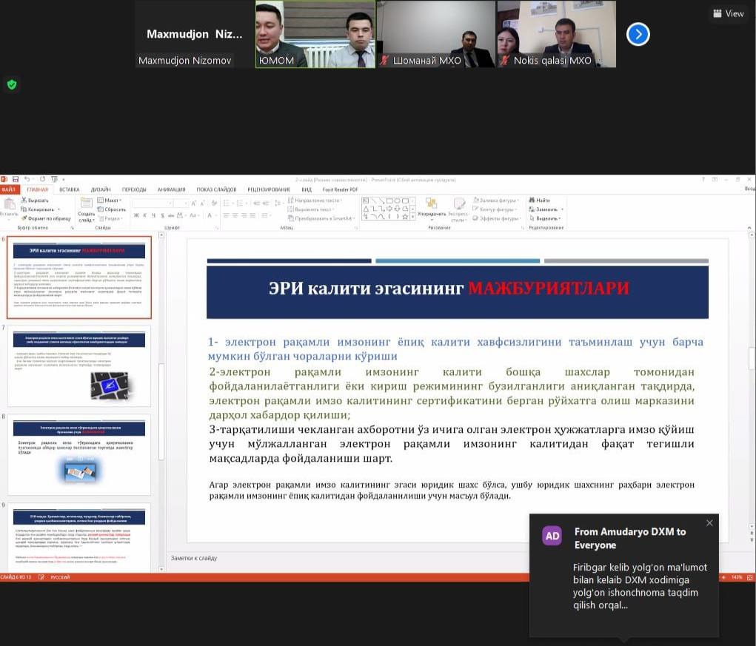Expand the Макет layout dropdown
The image size is (756, 646).
[x=111, y=200]
